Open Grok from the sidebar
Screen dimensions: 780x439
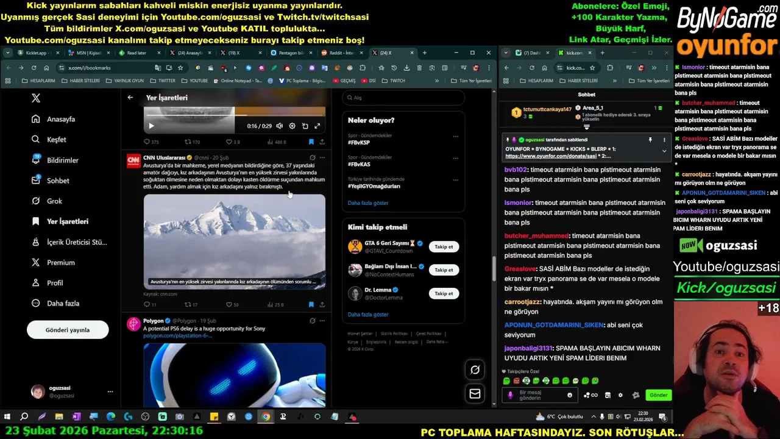pyautogui.click(x=48, y=201)
